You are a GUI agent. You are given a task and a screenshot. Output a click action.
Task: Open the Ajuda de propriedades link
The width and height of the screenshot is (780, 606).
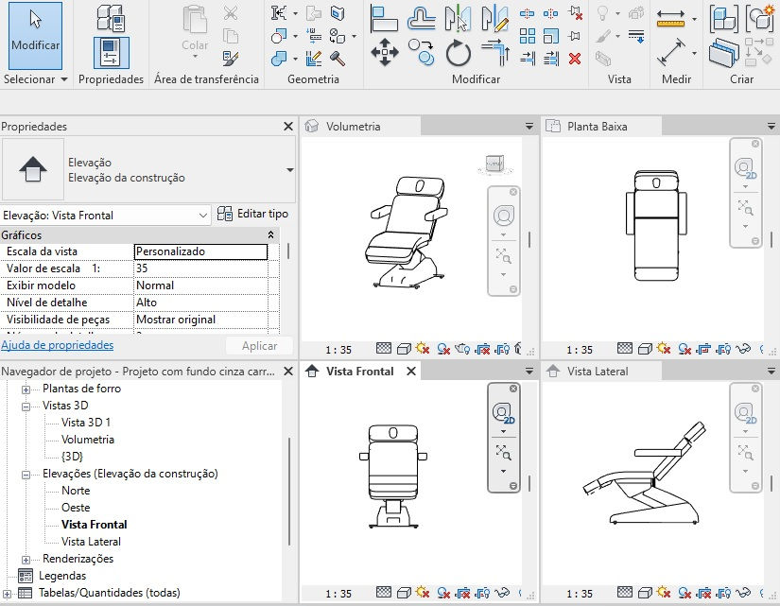coord(58,345)
